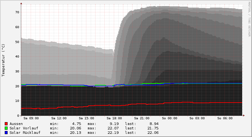
Task: Select the Aussen legend label
Action: (16, 124)
